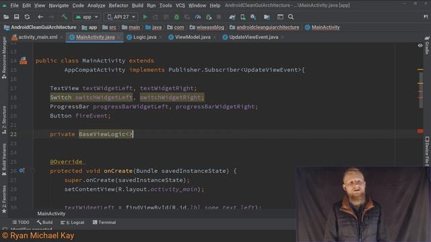Click the app breadcrumb folder

90,27
